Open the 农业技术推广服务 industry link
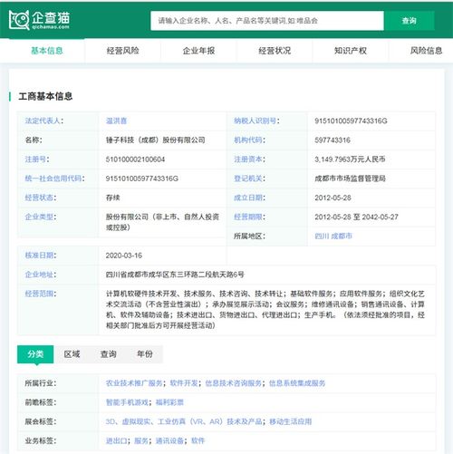453x454 pixels. pyautogui.click(x=134, y=383)
